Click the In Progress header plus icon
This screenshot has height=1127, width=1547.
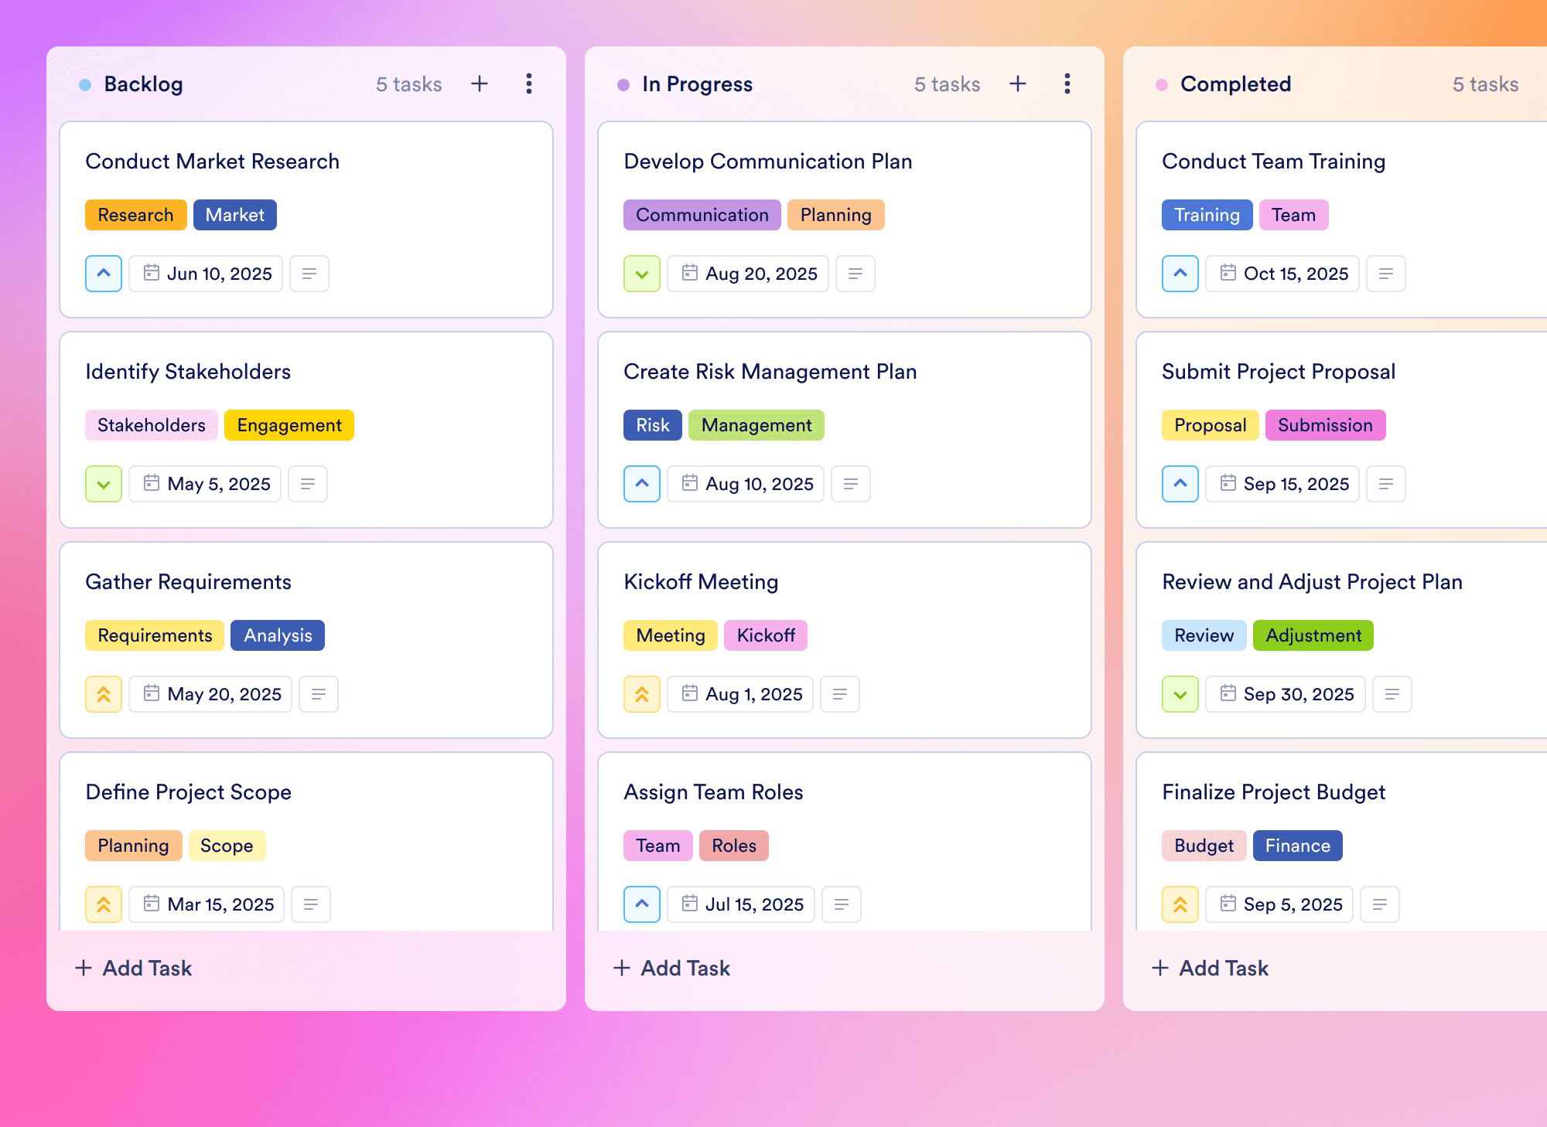click(1018, 83)
